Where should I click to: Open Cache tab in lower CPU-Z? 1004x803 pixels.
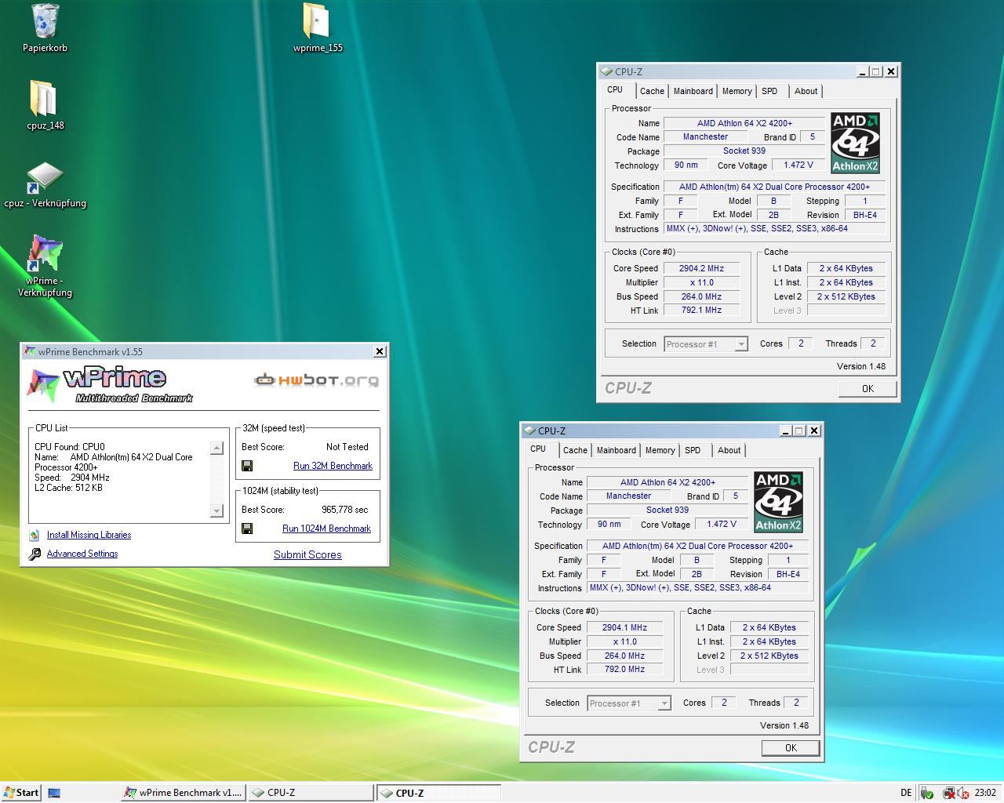point(575,450)
